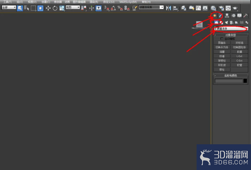251x170 pixels.
Task: Click the Align tool icon
Action: 176,8
